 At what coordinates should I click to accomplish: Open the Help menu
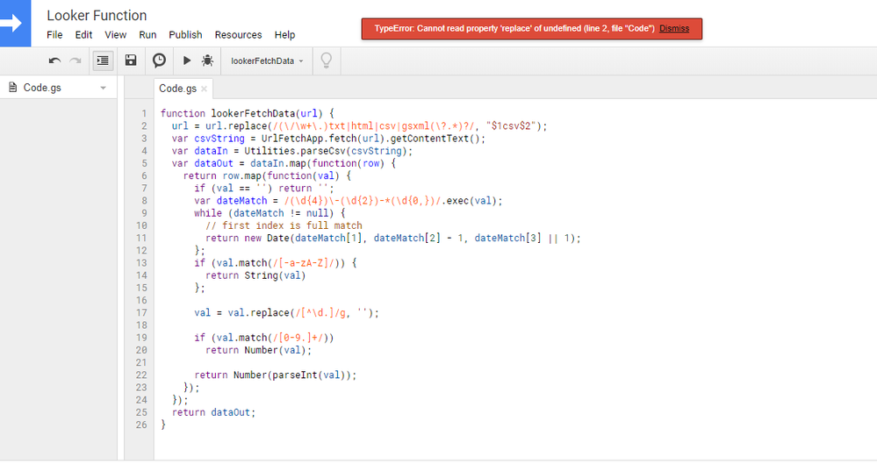click(284, 35)
